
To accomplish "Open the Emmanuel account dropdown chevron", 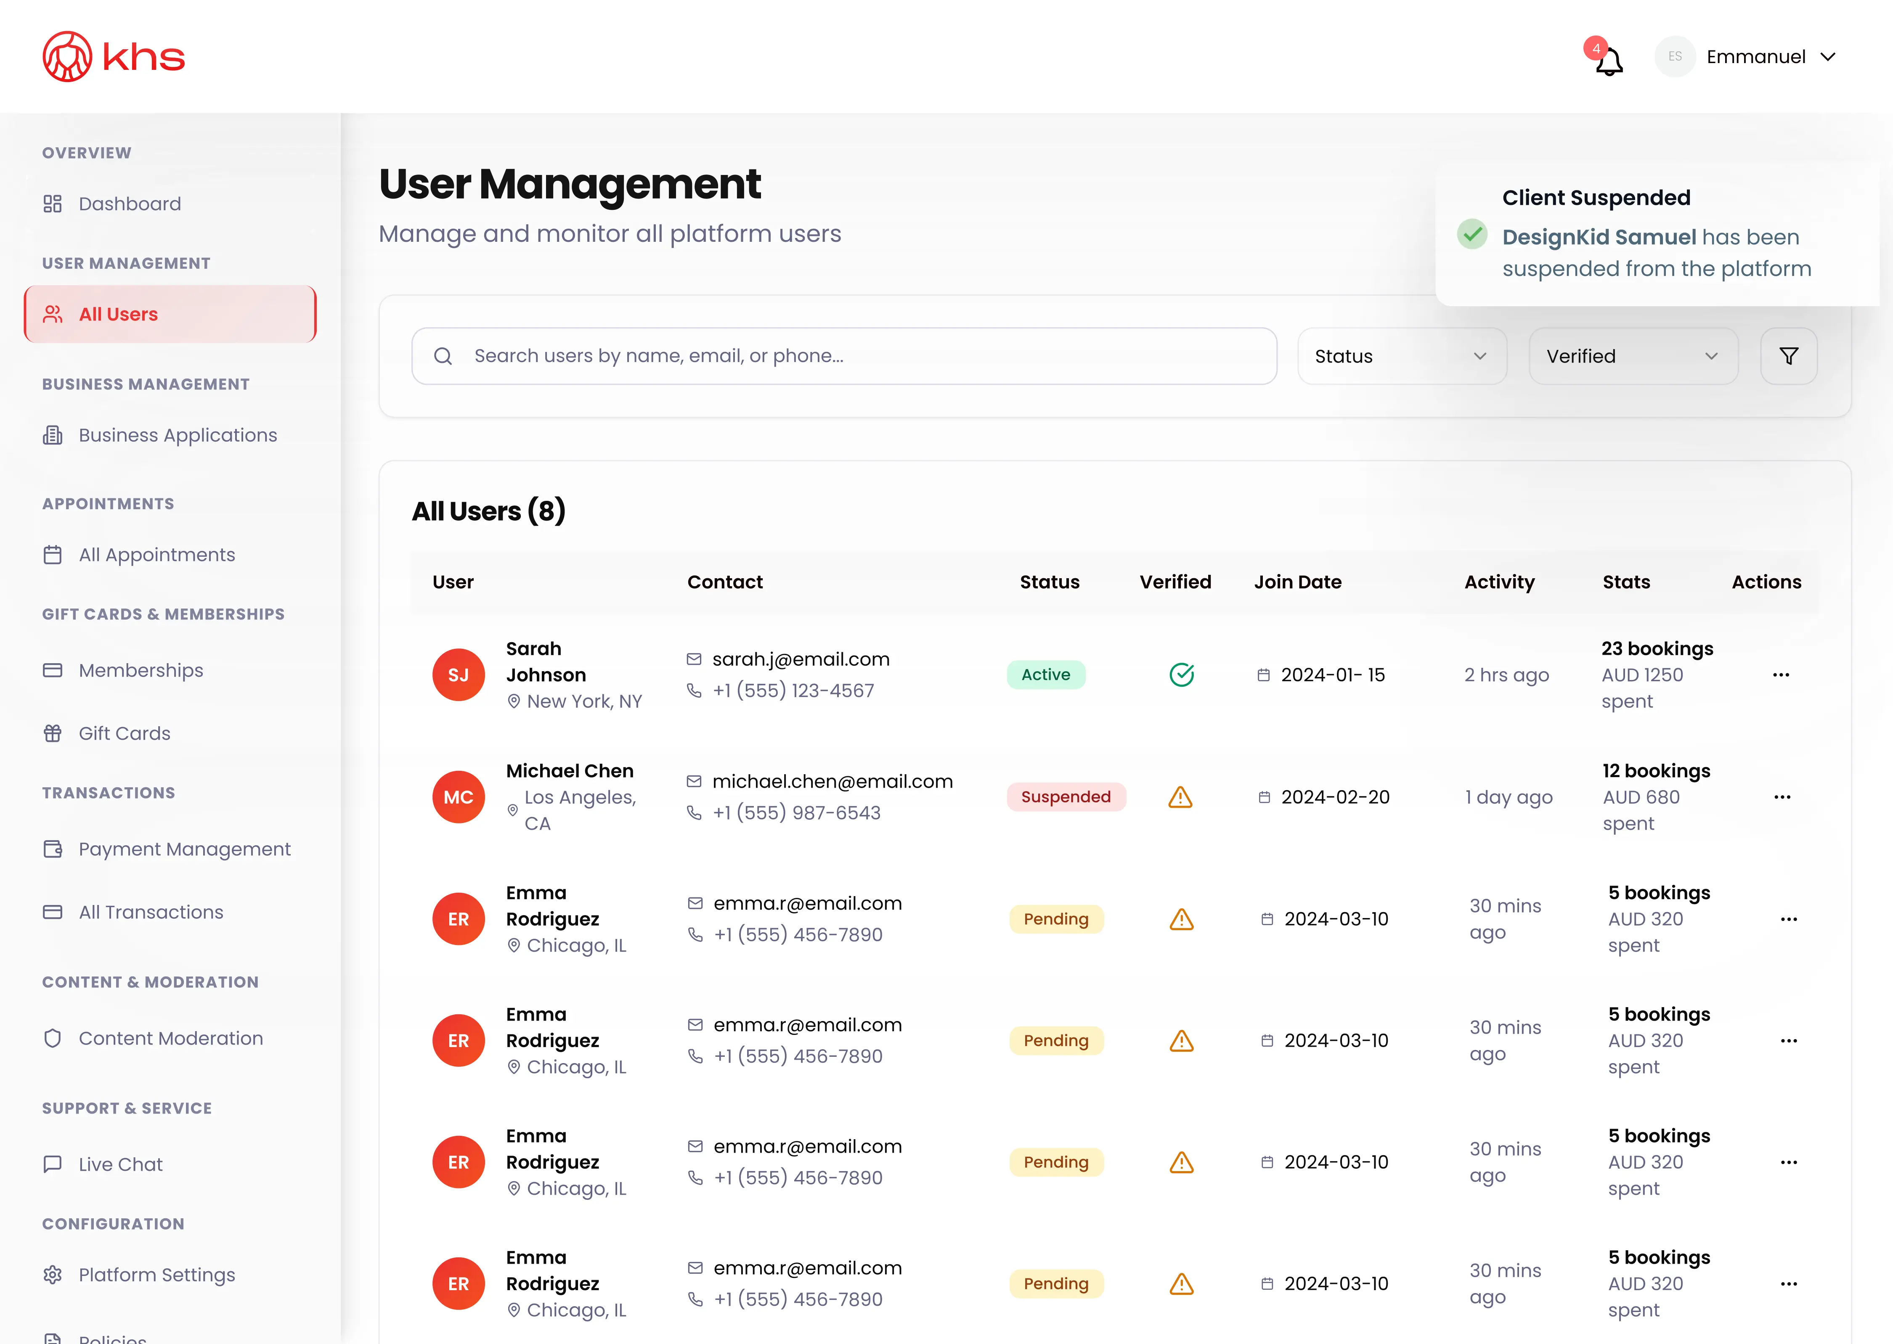I will [1829, 57].
